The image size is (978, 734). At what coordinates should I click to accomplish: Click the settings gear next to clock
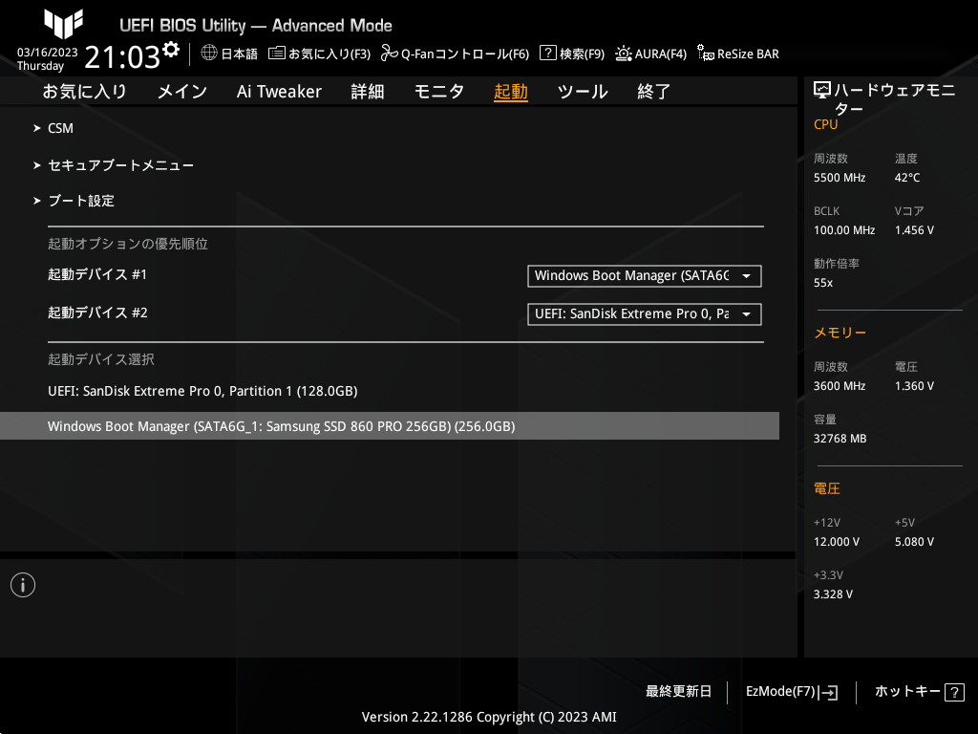(x=170, y=50)
